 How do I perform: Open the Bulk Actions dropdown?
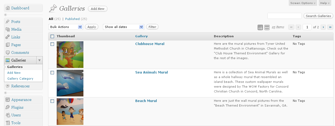(x=66, y=27)
